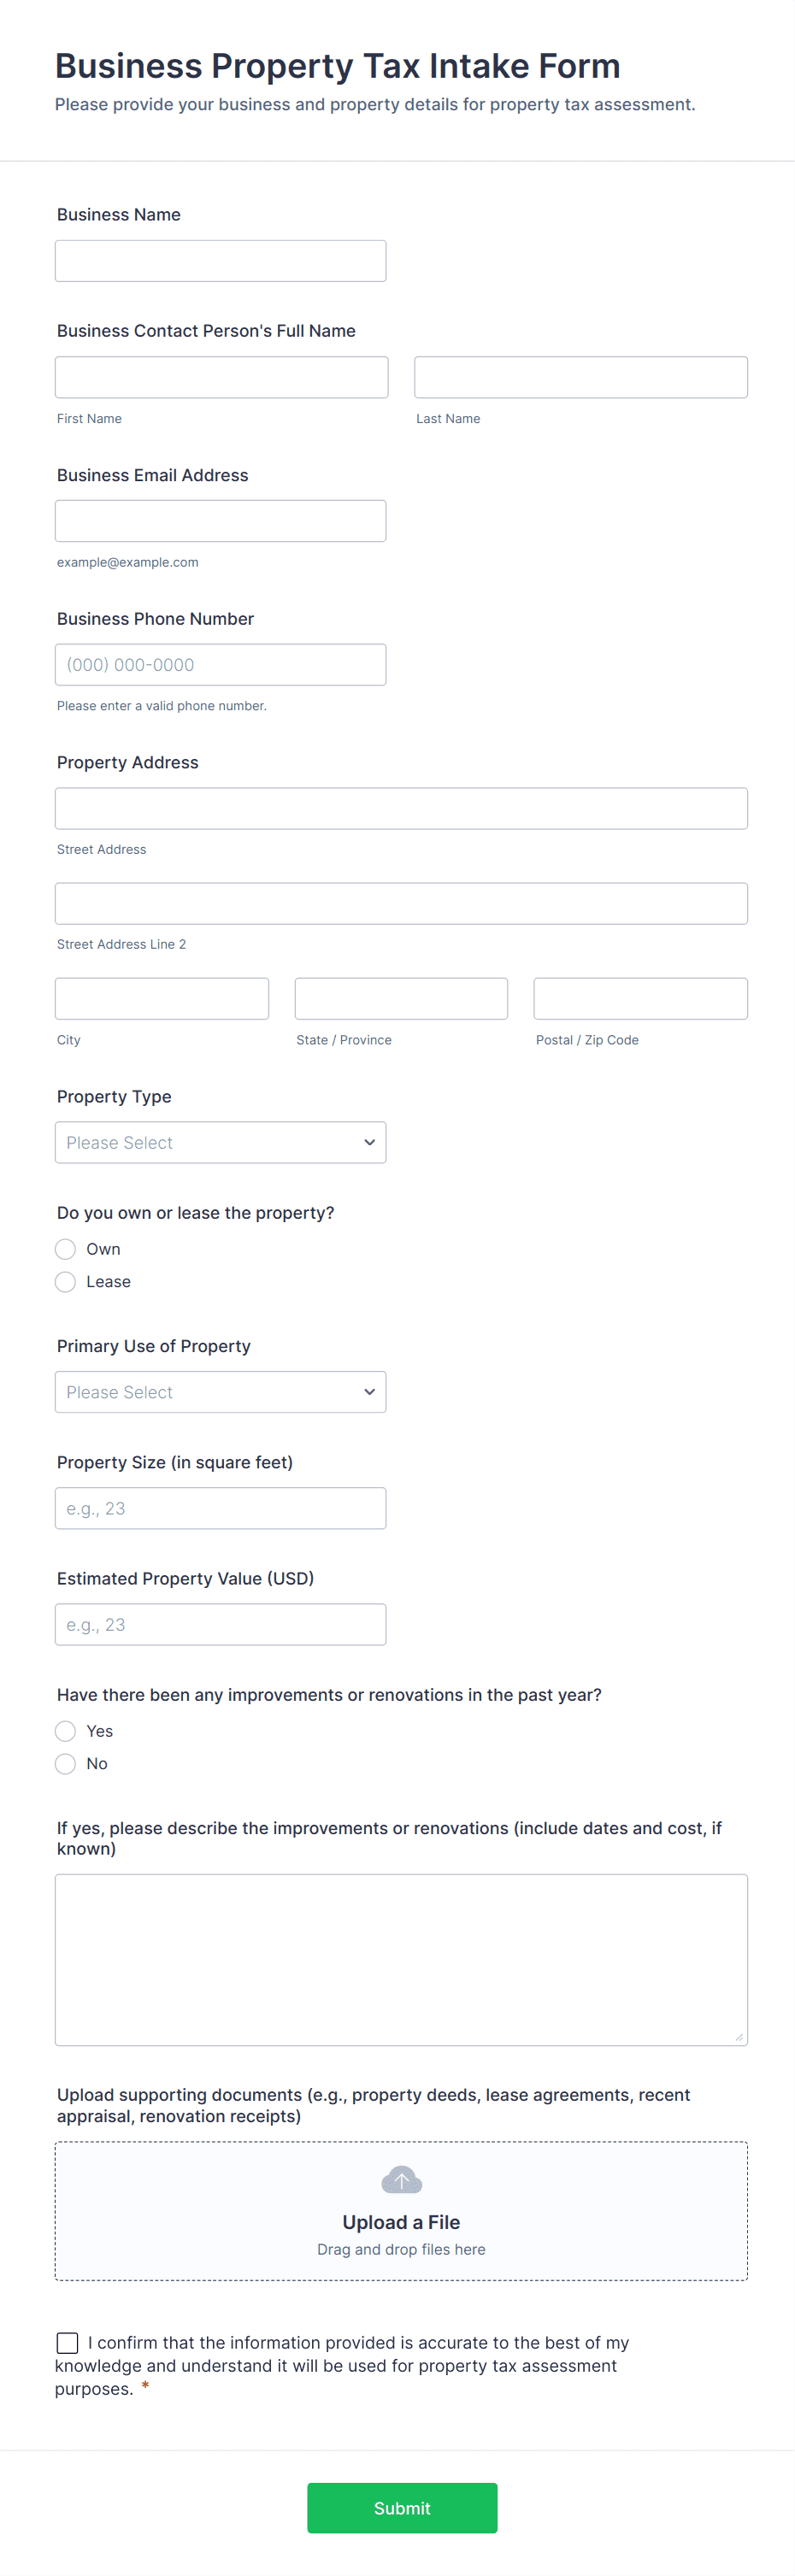Focus the Estimated Property Value field

[220, 1625]
